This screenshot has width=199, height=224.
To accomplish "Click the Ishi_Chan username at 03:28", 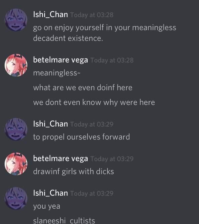I will pos(50,15).
